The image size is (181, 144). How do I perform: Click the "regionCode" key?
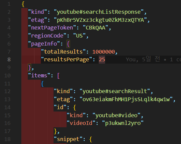point(47,36)
